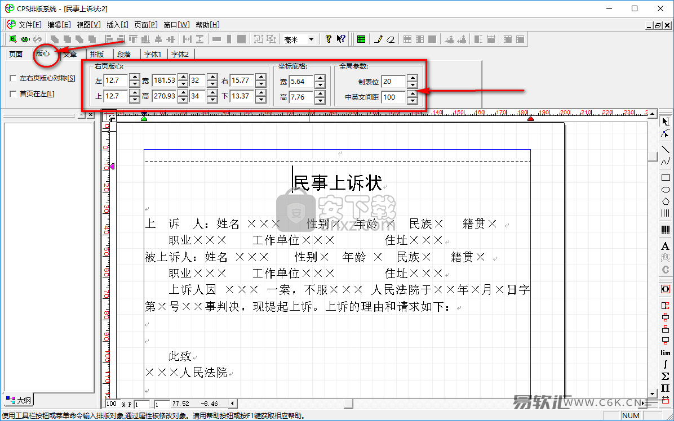
Task: Click the green table grid icon
Action: pos(361,39)
